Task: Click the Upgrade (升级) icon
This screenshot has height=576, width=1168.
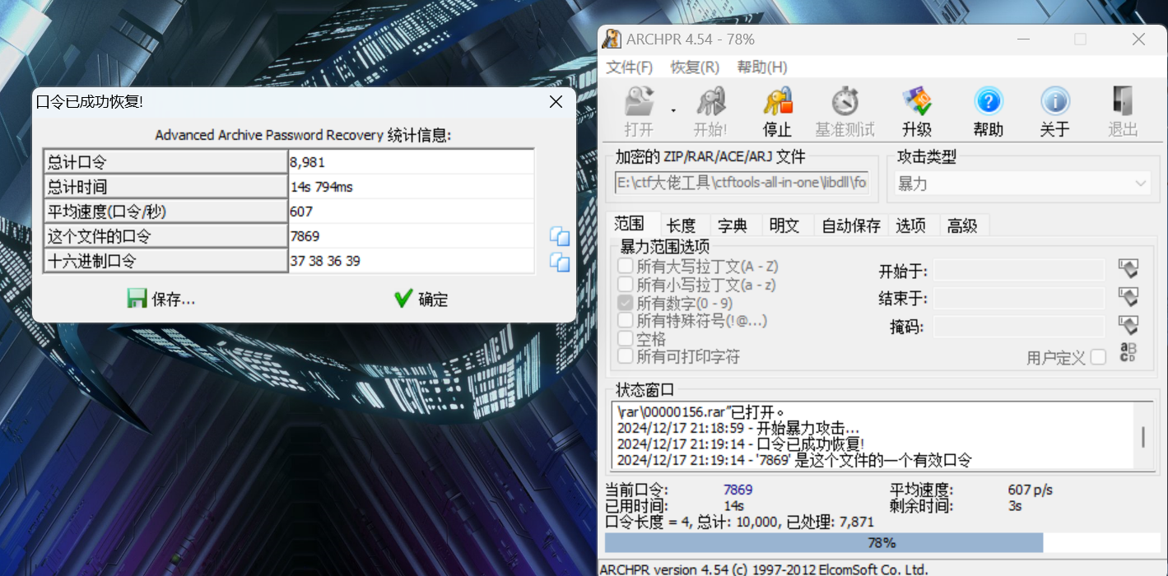Action: (916, 111)
